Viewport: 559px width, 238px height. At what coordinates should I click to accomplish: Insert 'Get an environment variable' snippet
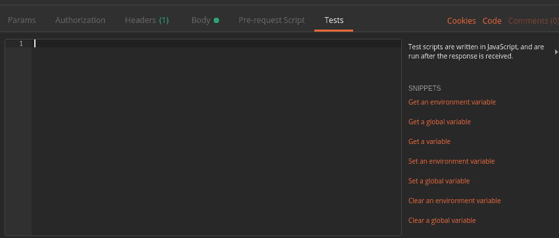click(452, 103)
